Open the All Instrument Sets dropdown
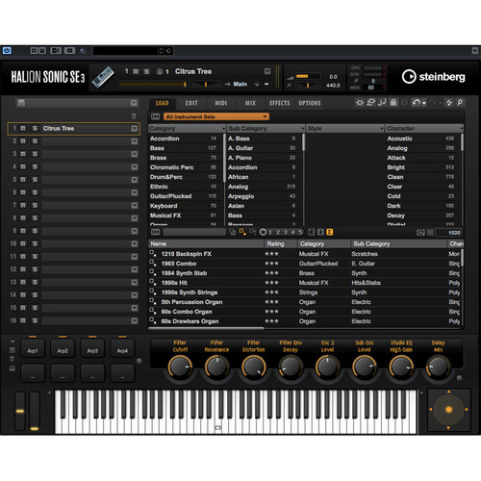 (216, 116)
